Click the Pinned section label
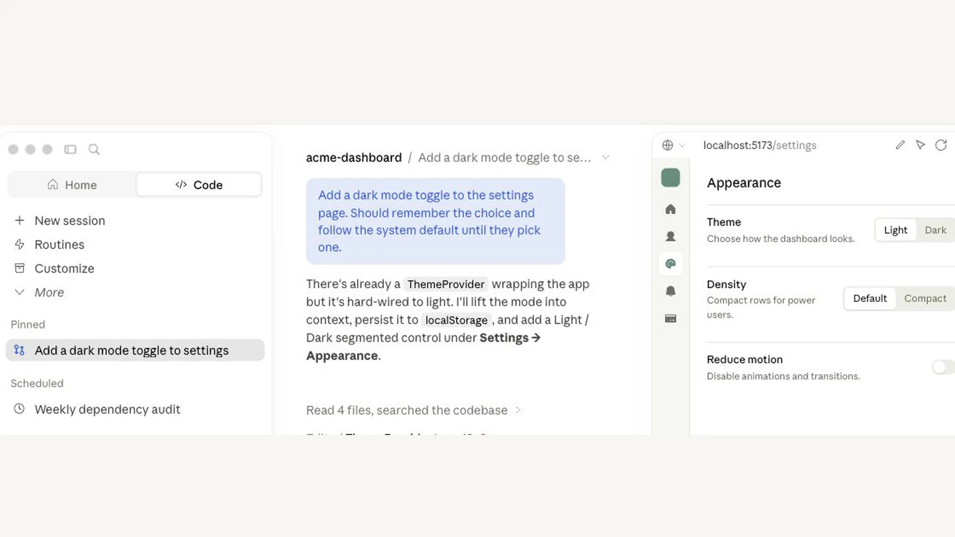Viewport: 955px width, 537px height. click(x=27, y=325)
